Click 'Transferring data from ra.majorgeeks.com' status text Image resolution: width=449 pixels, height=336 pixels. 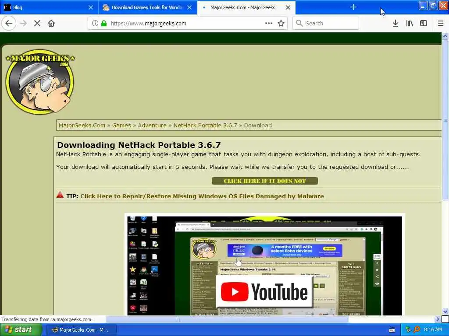[x=48, y=319]
